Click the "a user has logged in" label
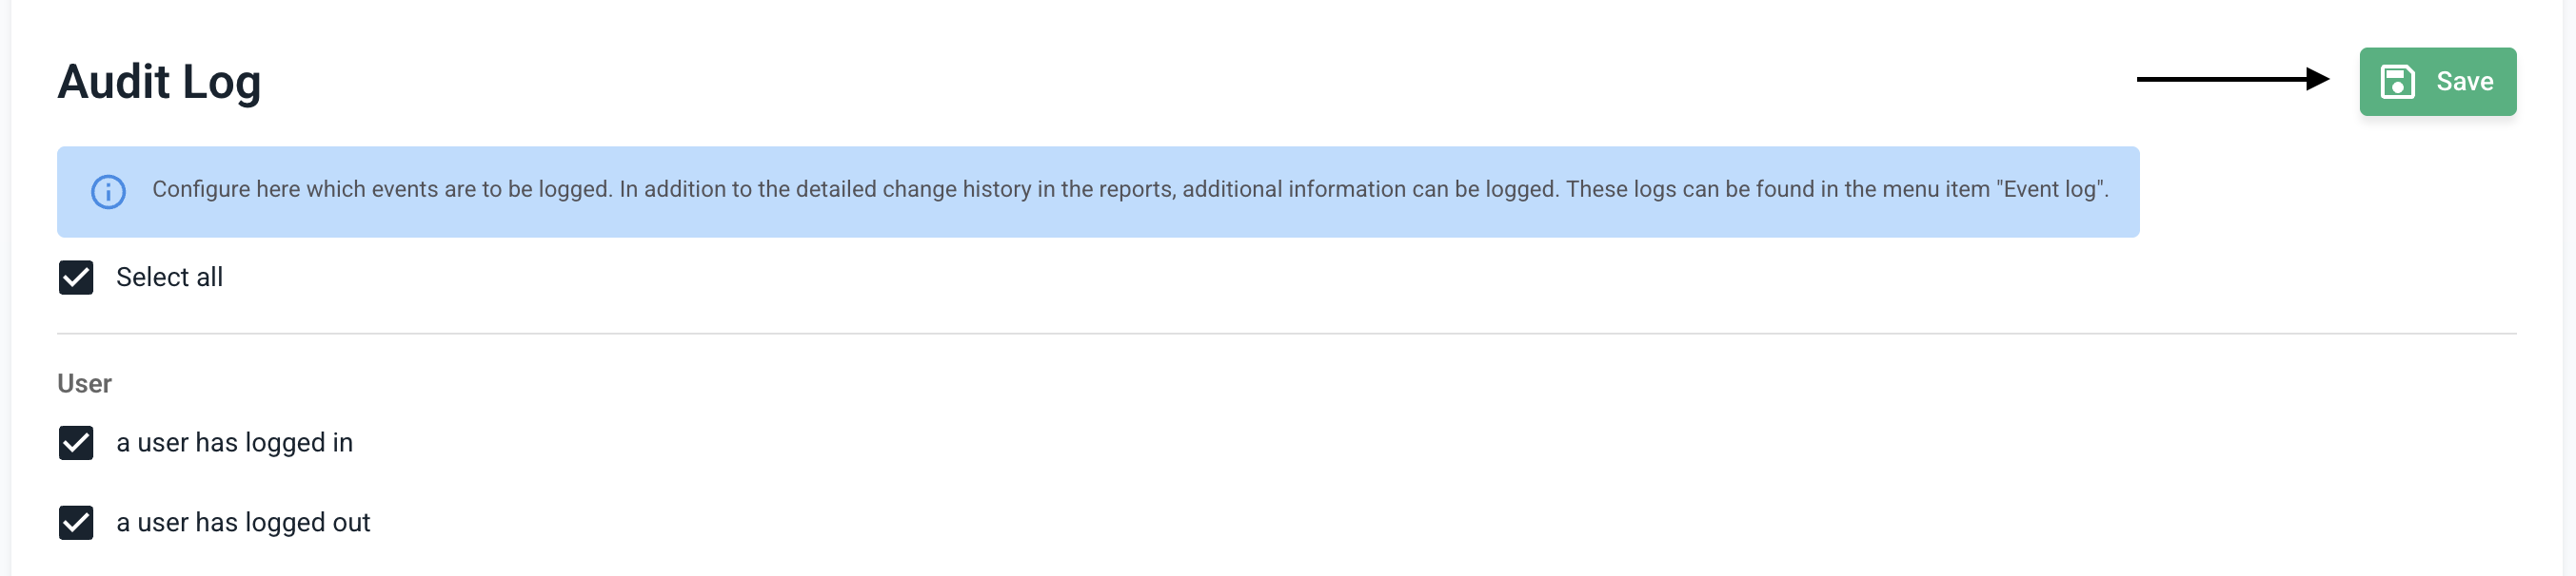This screenshot has width=2576, height=576. click(234, 443)
